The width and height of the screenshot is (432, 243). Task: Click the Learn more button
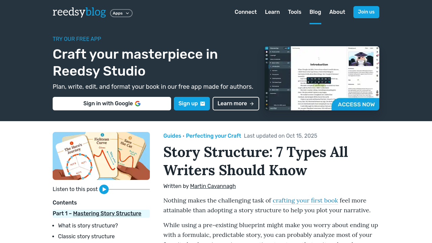tap(236, 104)
